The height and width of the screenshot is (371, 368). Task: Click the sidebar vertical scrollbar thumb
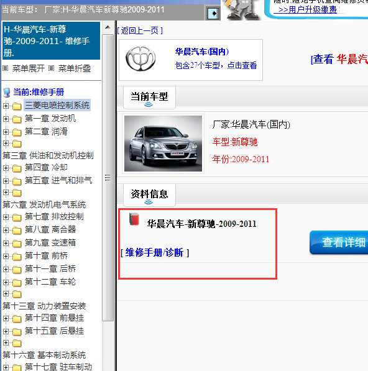(x=108, y=178)
